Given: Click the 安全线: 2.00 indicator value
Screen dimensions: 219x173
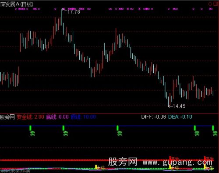Looking at the screenshot, I should click(x=30, y=117).
